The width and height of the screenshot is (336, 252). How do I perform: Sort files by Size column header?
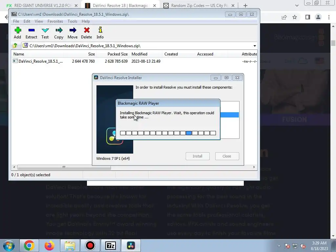(x=80, y=54)
